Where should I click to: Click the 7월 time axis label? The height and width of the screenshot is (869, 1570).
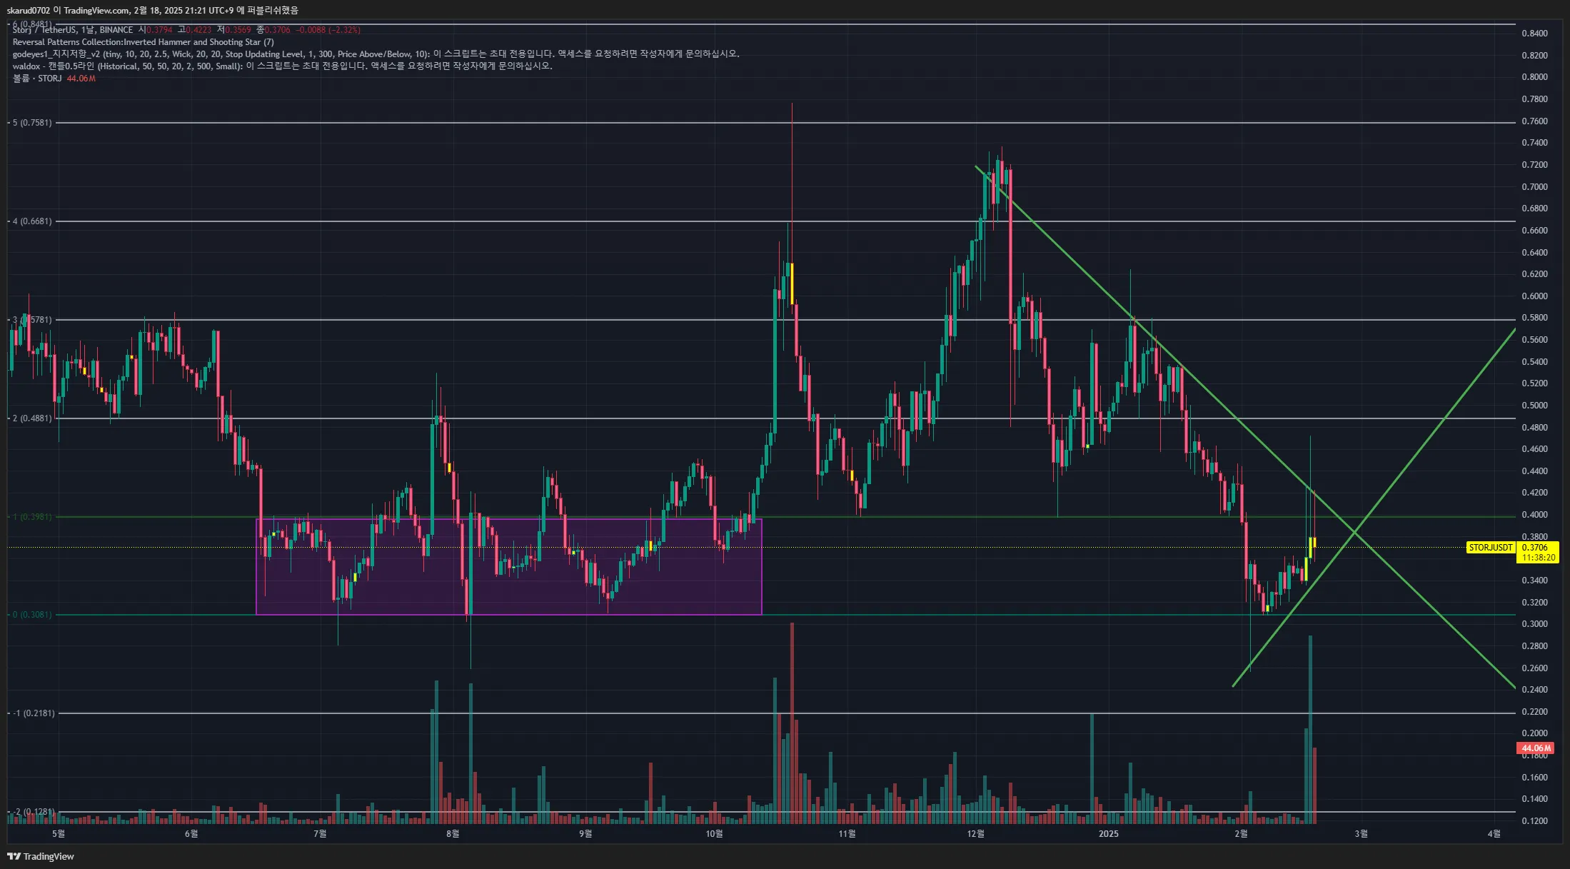(x=320, y=834)
